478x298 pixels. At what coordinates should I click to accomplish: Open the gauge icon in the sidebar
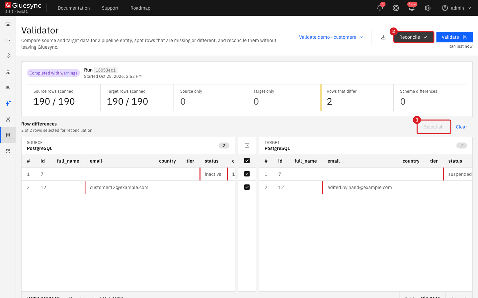[x=8, y=151]
